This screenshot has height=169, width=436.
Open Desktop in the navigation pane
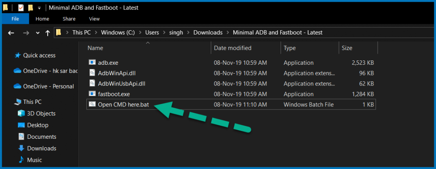click(37, 125)
